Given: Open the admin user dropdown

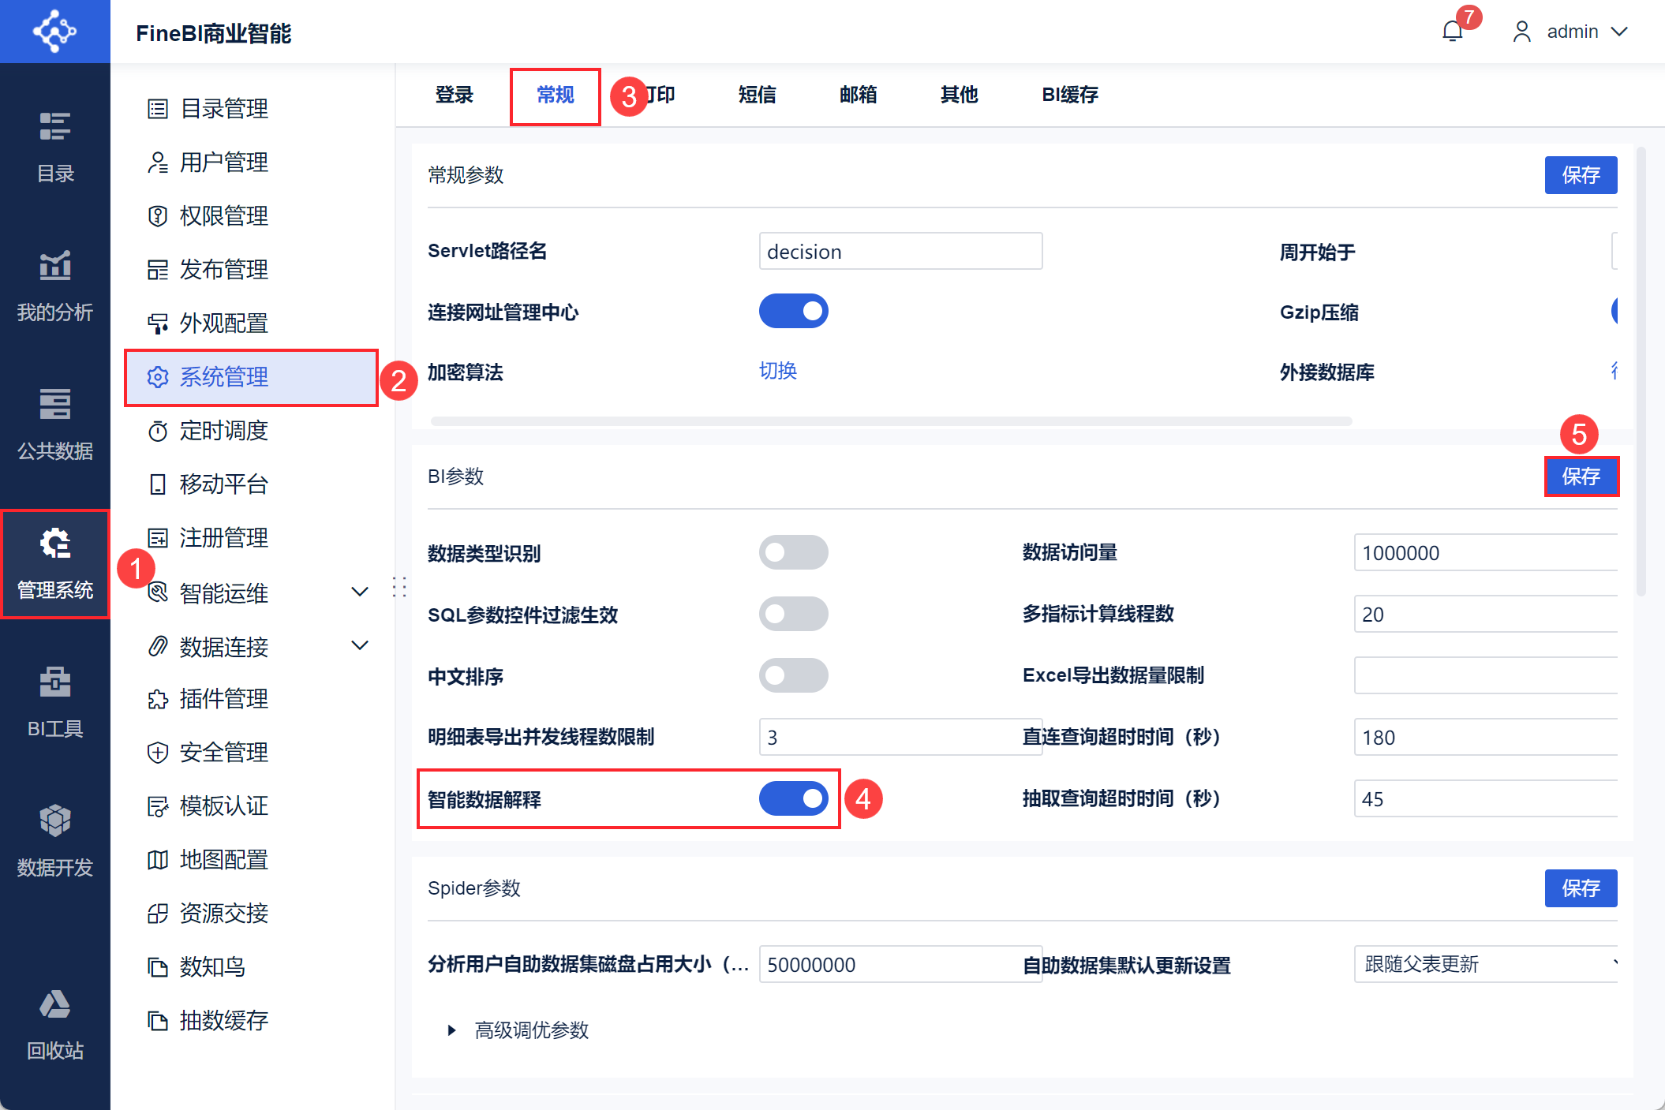Looking at the screenshot, I should [1571, 32].
